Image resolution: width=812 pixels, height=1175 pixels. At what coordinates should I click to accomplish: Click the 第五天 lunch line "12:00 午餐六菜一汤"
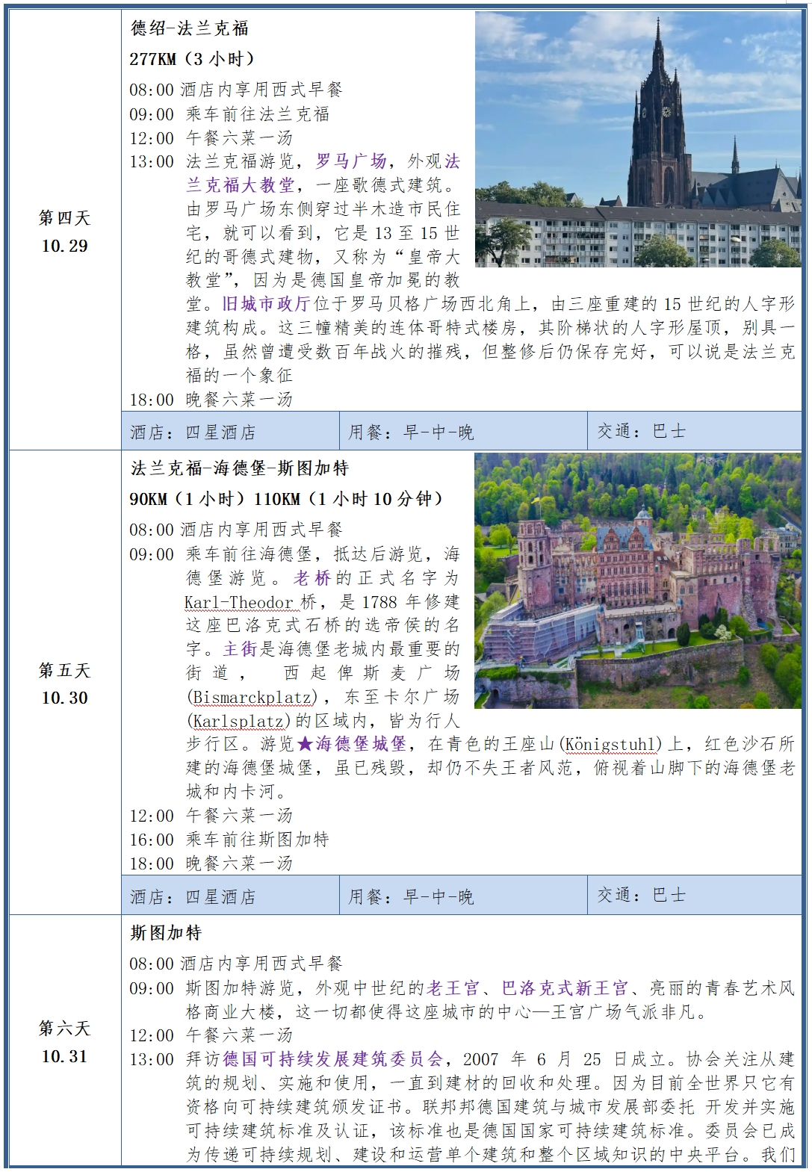pyautogui.click(x=211, y=816)
